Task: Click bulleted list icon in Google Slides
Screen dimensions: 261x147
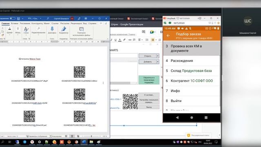Action: pyautogui.click(x=153, y=40)
